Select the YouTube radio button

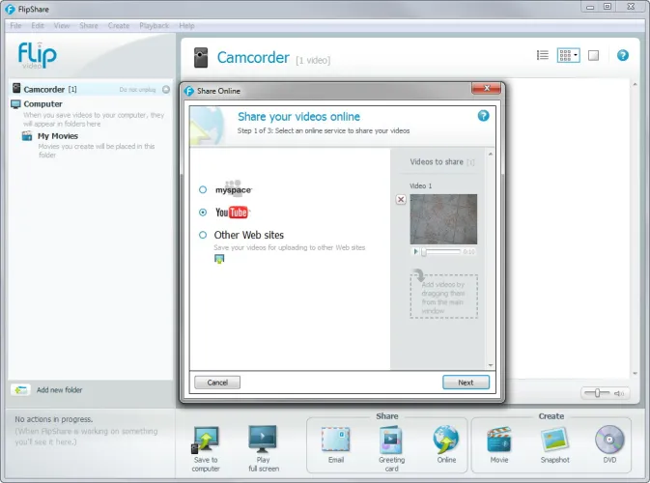[203, 213]
